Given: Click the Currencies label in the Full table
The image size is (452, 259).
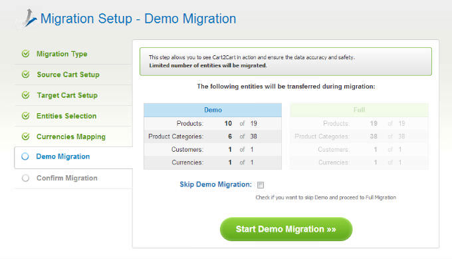Looking at the screenshot, I should (334, 162).
